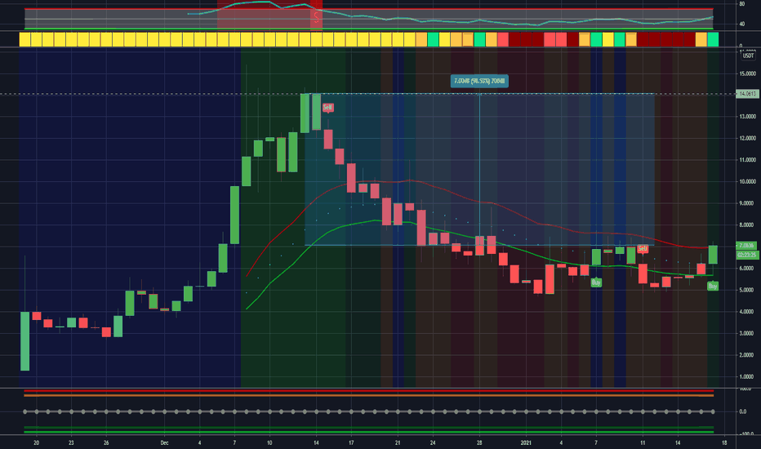Click the 15.0000 price axis value
Screen dimensions: 761x449
coord(748,73)
